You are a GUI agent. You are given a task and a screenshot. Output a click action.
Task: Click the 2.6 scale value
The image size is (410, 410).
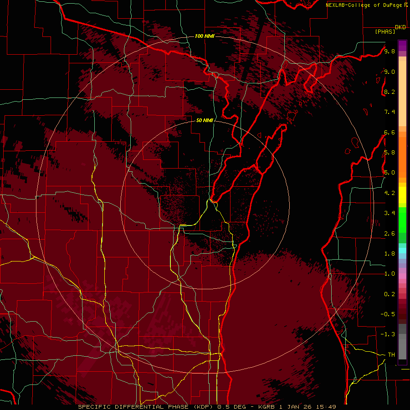(x=389, y=234)
